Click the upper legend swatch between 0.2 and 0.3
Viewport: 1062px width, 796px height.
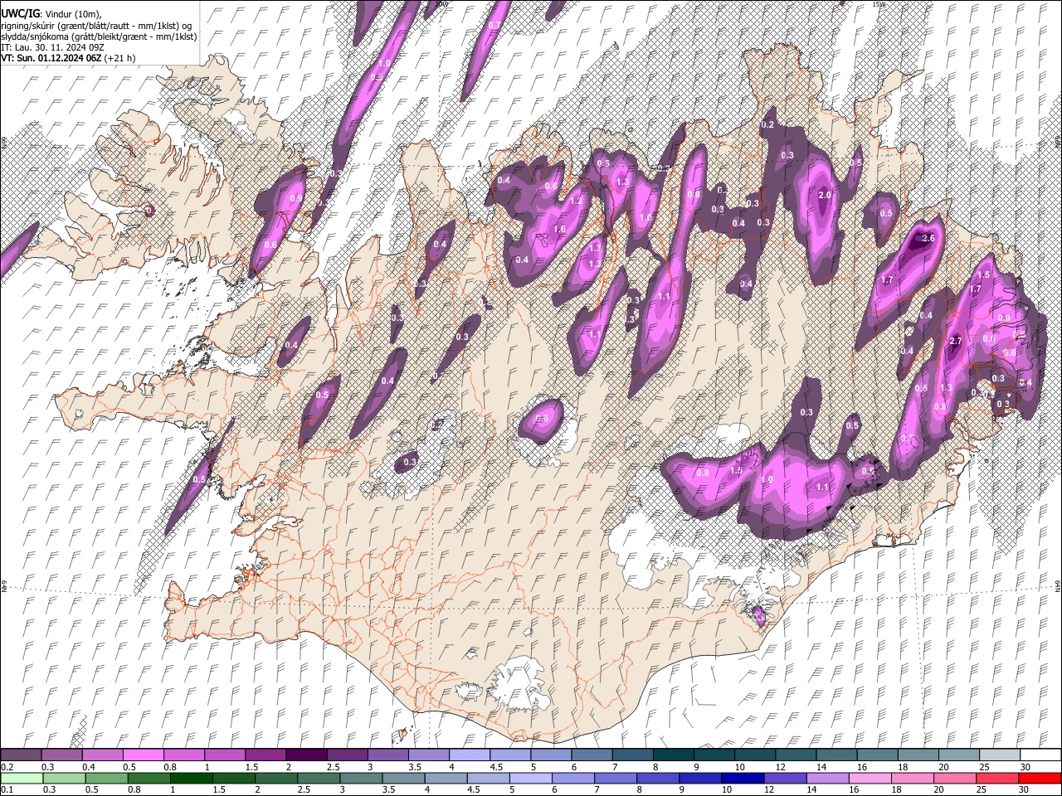(21, 755)
